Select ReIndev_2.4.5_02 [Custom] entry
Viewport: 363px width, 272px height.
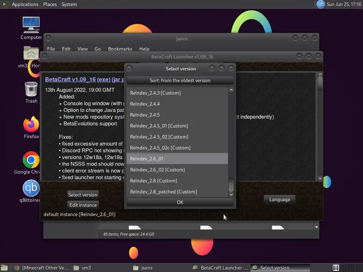pos(177,137)
